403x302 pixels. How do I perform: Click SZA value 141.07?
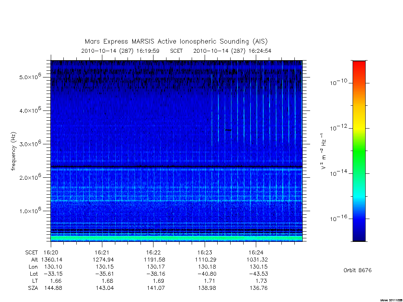click(156, 288)
